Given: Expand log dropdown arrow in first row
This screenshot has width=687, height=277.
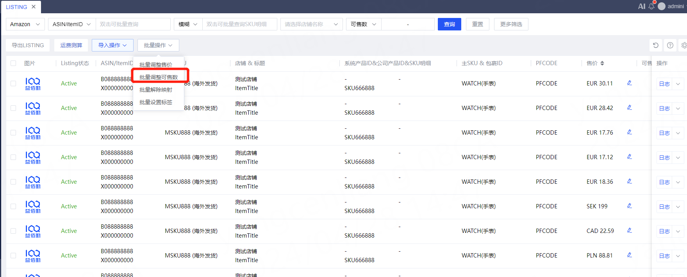Looking at the screenshot, I should (678, 84).
